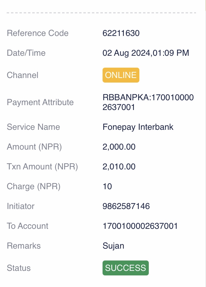Click the Date/Time label

click(26, 53)
